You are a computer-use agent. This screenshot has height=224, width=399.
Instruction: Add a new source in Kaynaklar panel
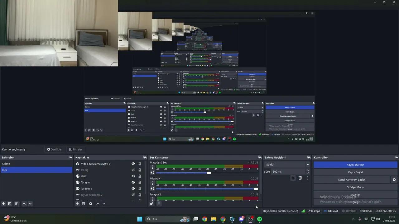tap(77, 204)
